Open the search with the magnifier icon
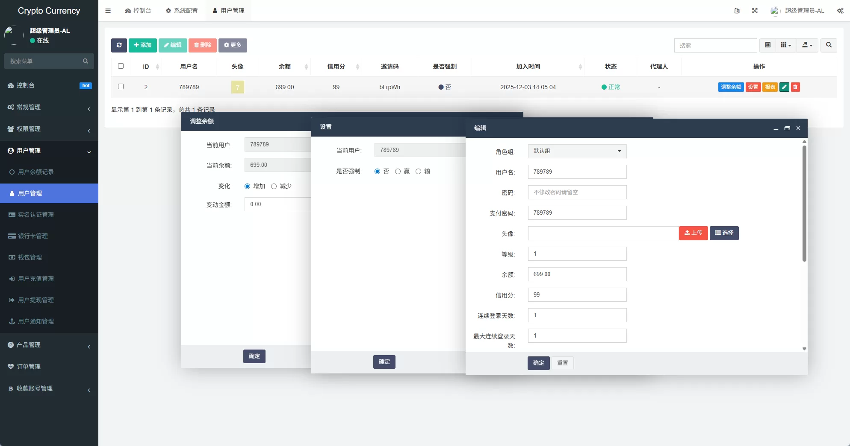This screenshot has width=850, height=446. click(828, 45)
